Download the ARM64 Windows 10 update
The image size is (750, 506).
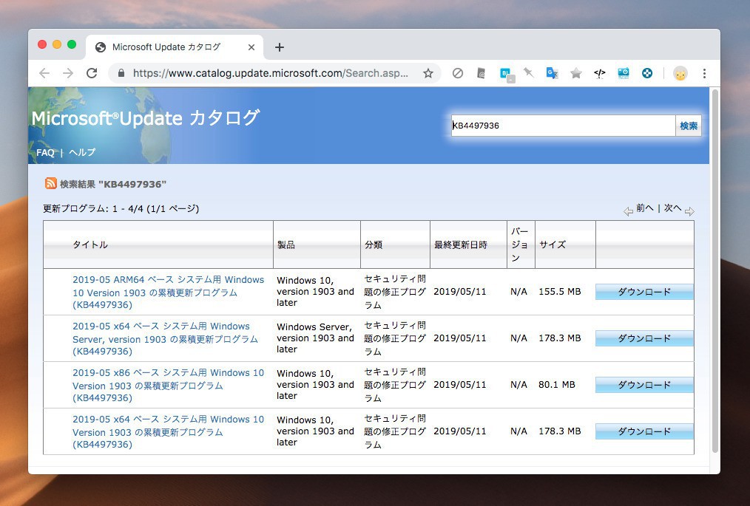click(644, 292)
